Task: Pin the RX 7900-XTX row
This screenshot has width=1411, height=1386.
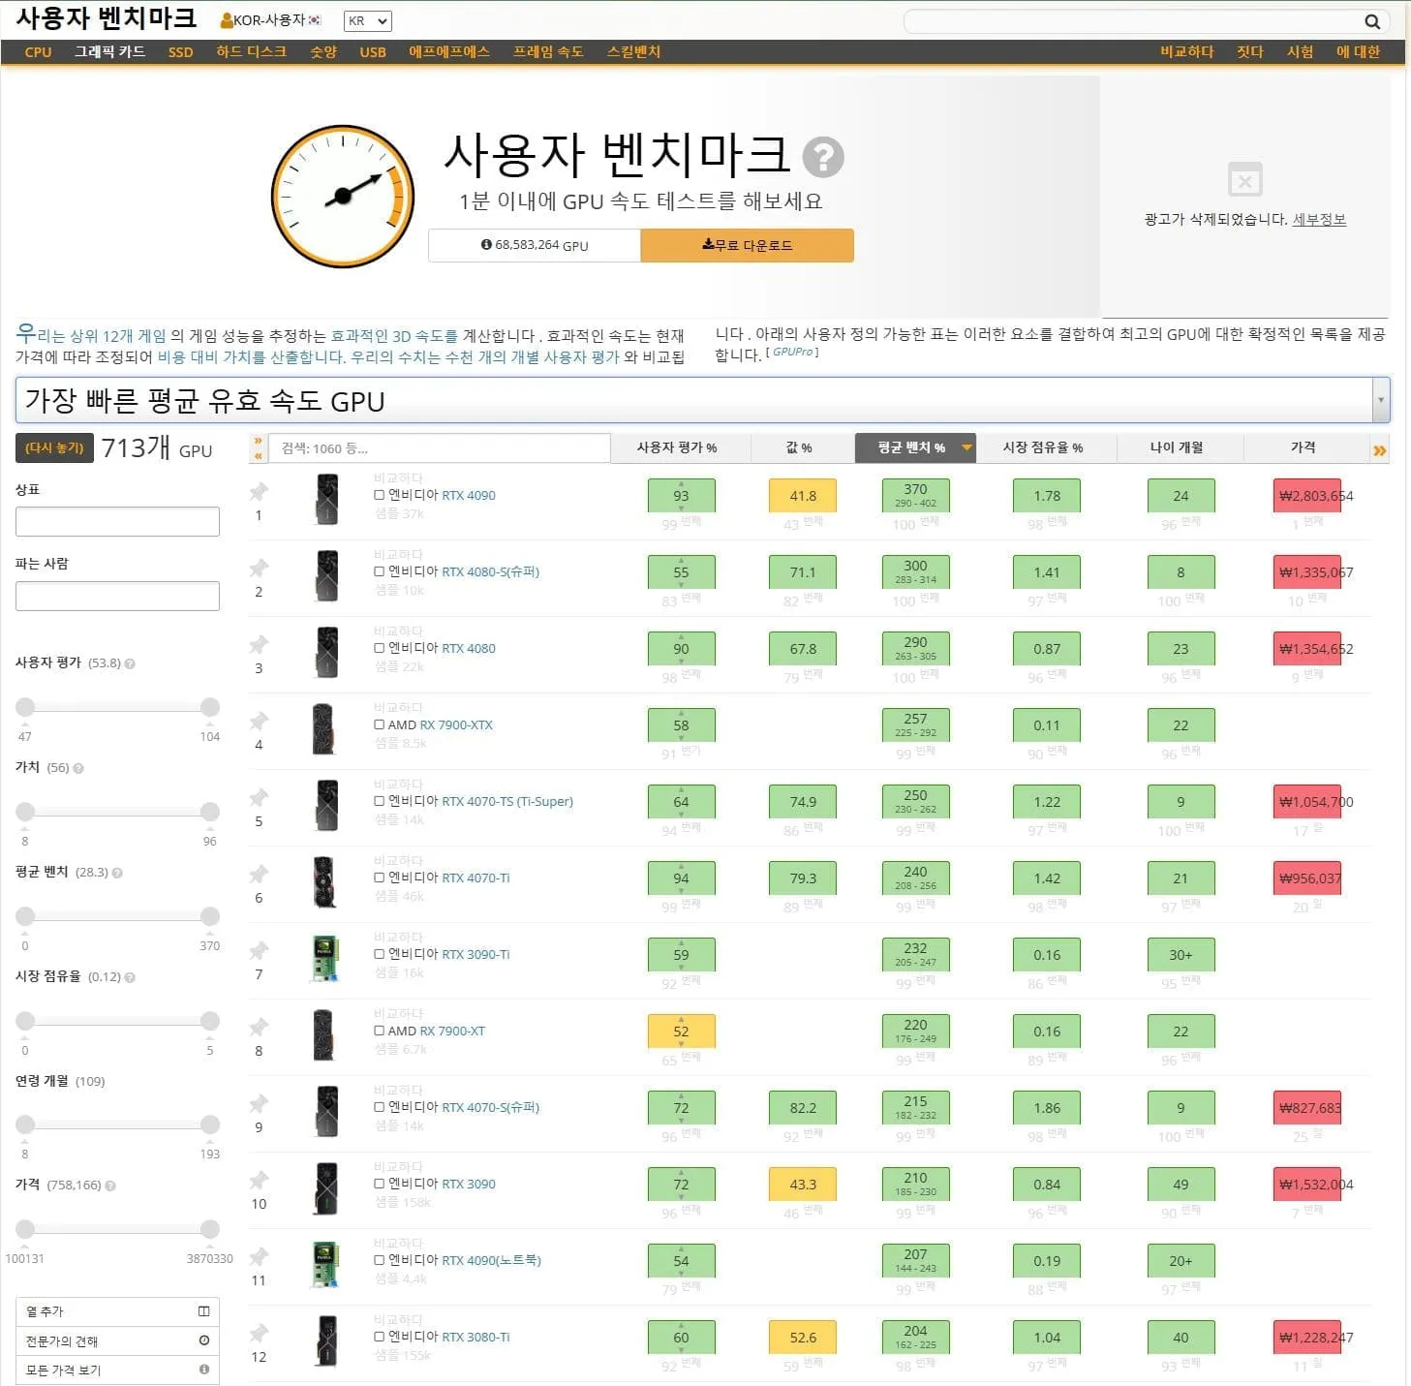Action: 259,721
